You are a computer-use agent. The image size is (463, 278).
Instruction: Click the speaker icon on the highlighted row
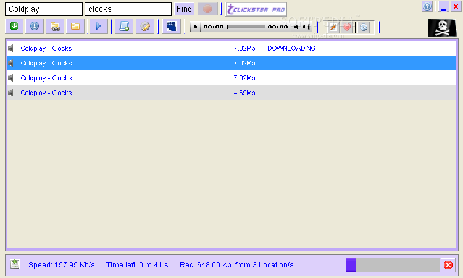tap(11, 63)
